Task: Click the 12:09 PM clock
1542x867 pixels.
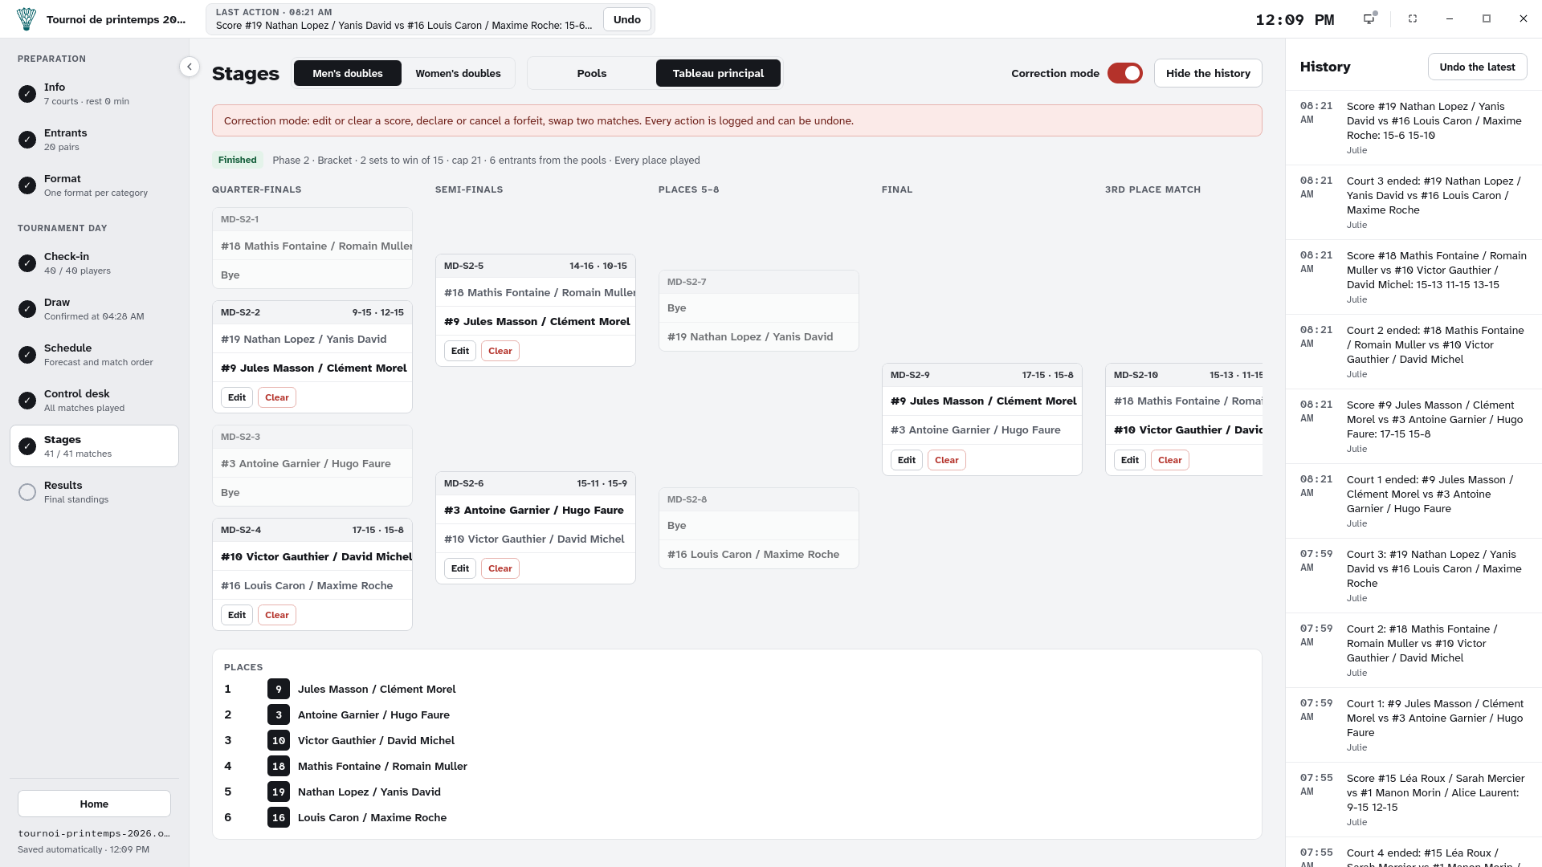Action: [x=1295, y=19]
